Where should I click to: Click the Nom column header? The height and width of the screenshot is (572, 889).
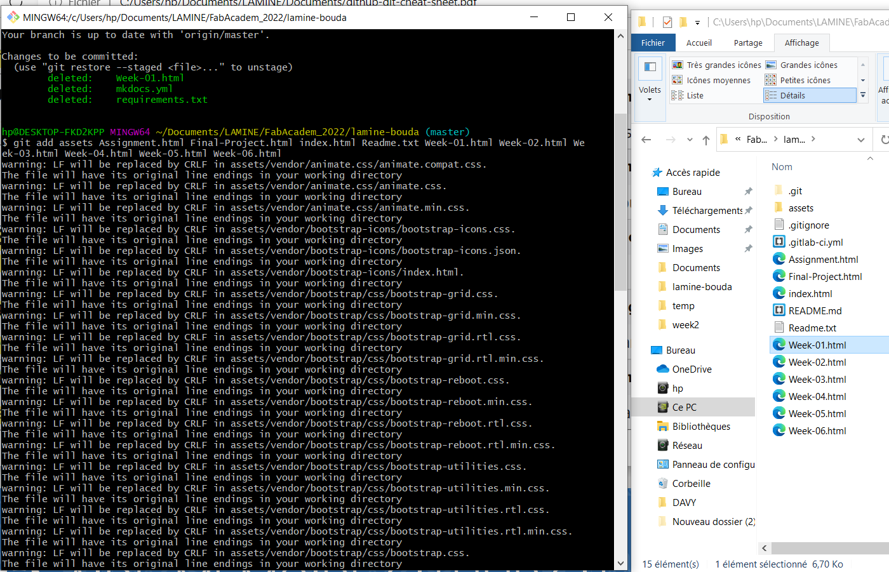[782, 167]
